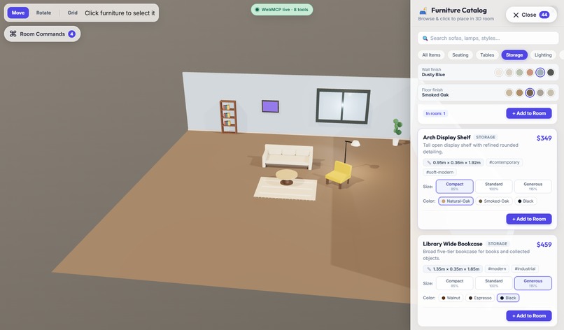Select the floor lamp in the room
Viewport: 564px width, 330px height.
[351, 151]
